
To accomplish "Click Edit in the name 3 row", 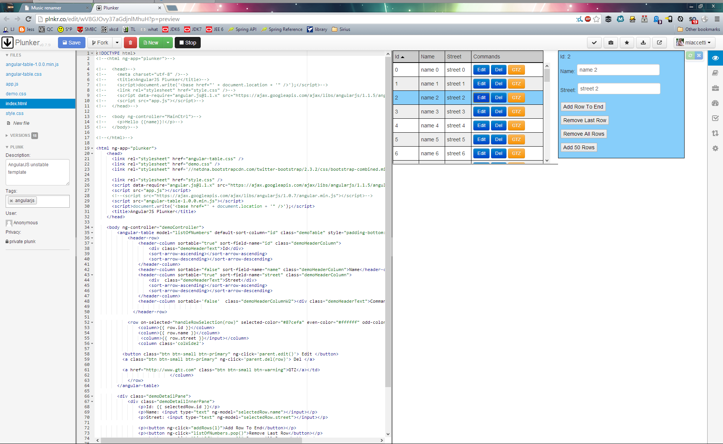I will coord(481,112).
